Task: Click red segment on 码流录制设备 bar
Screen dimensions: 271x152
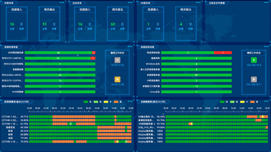Action: [x=223, y=53]
